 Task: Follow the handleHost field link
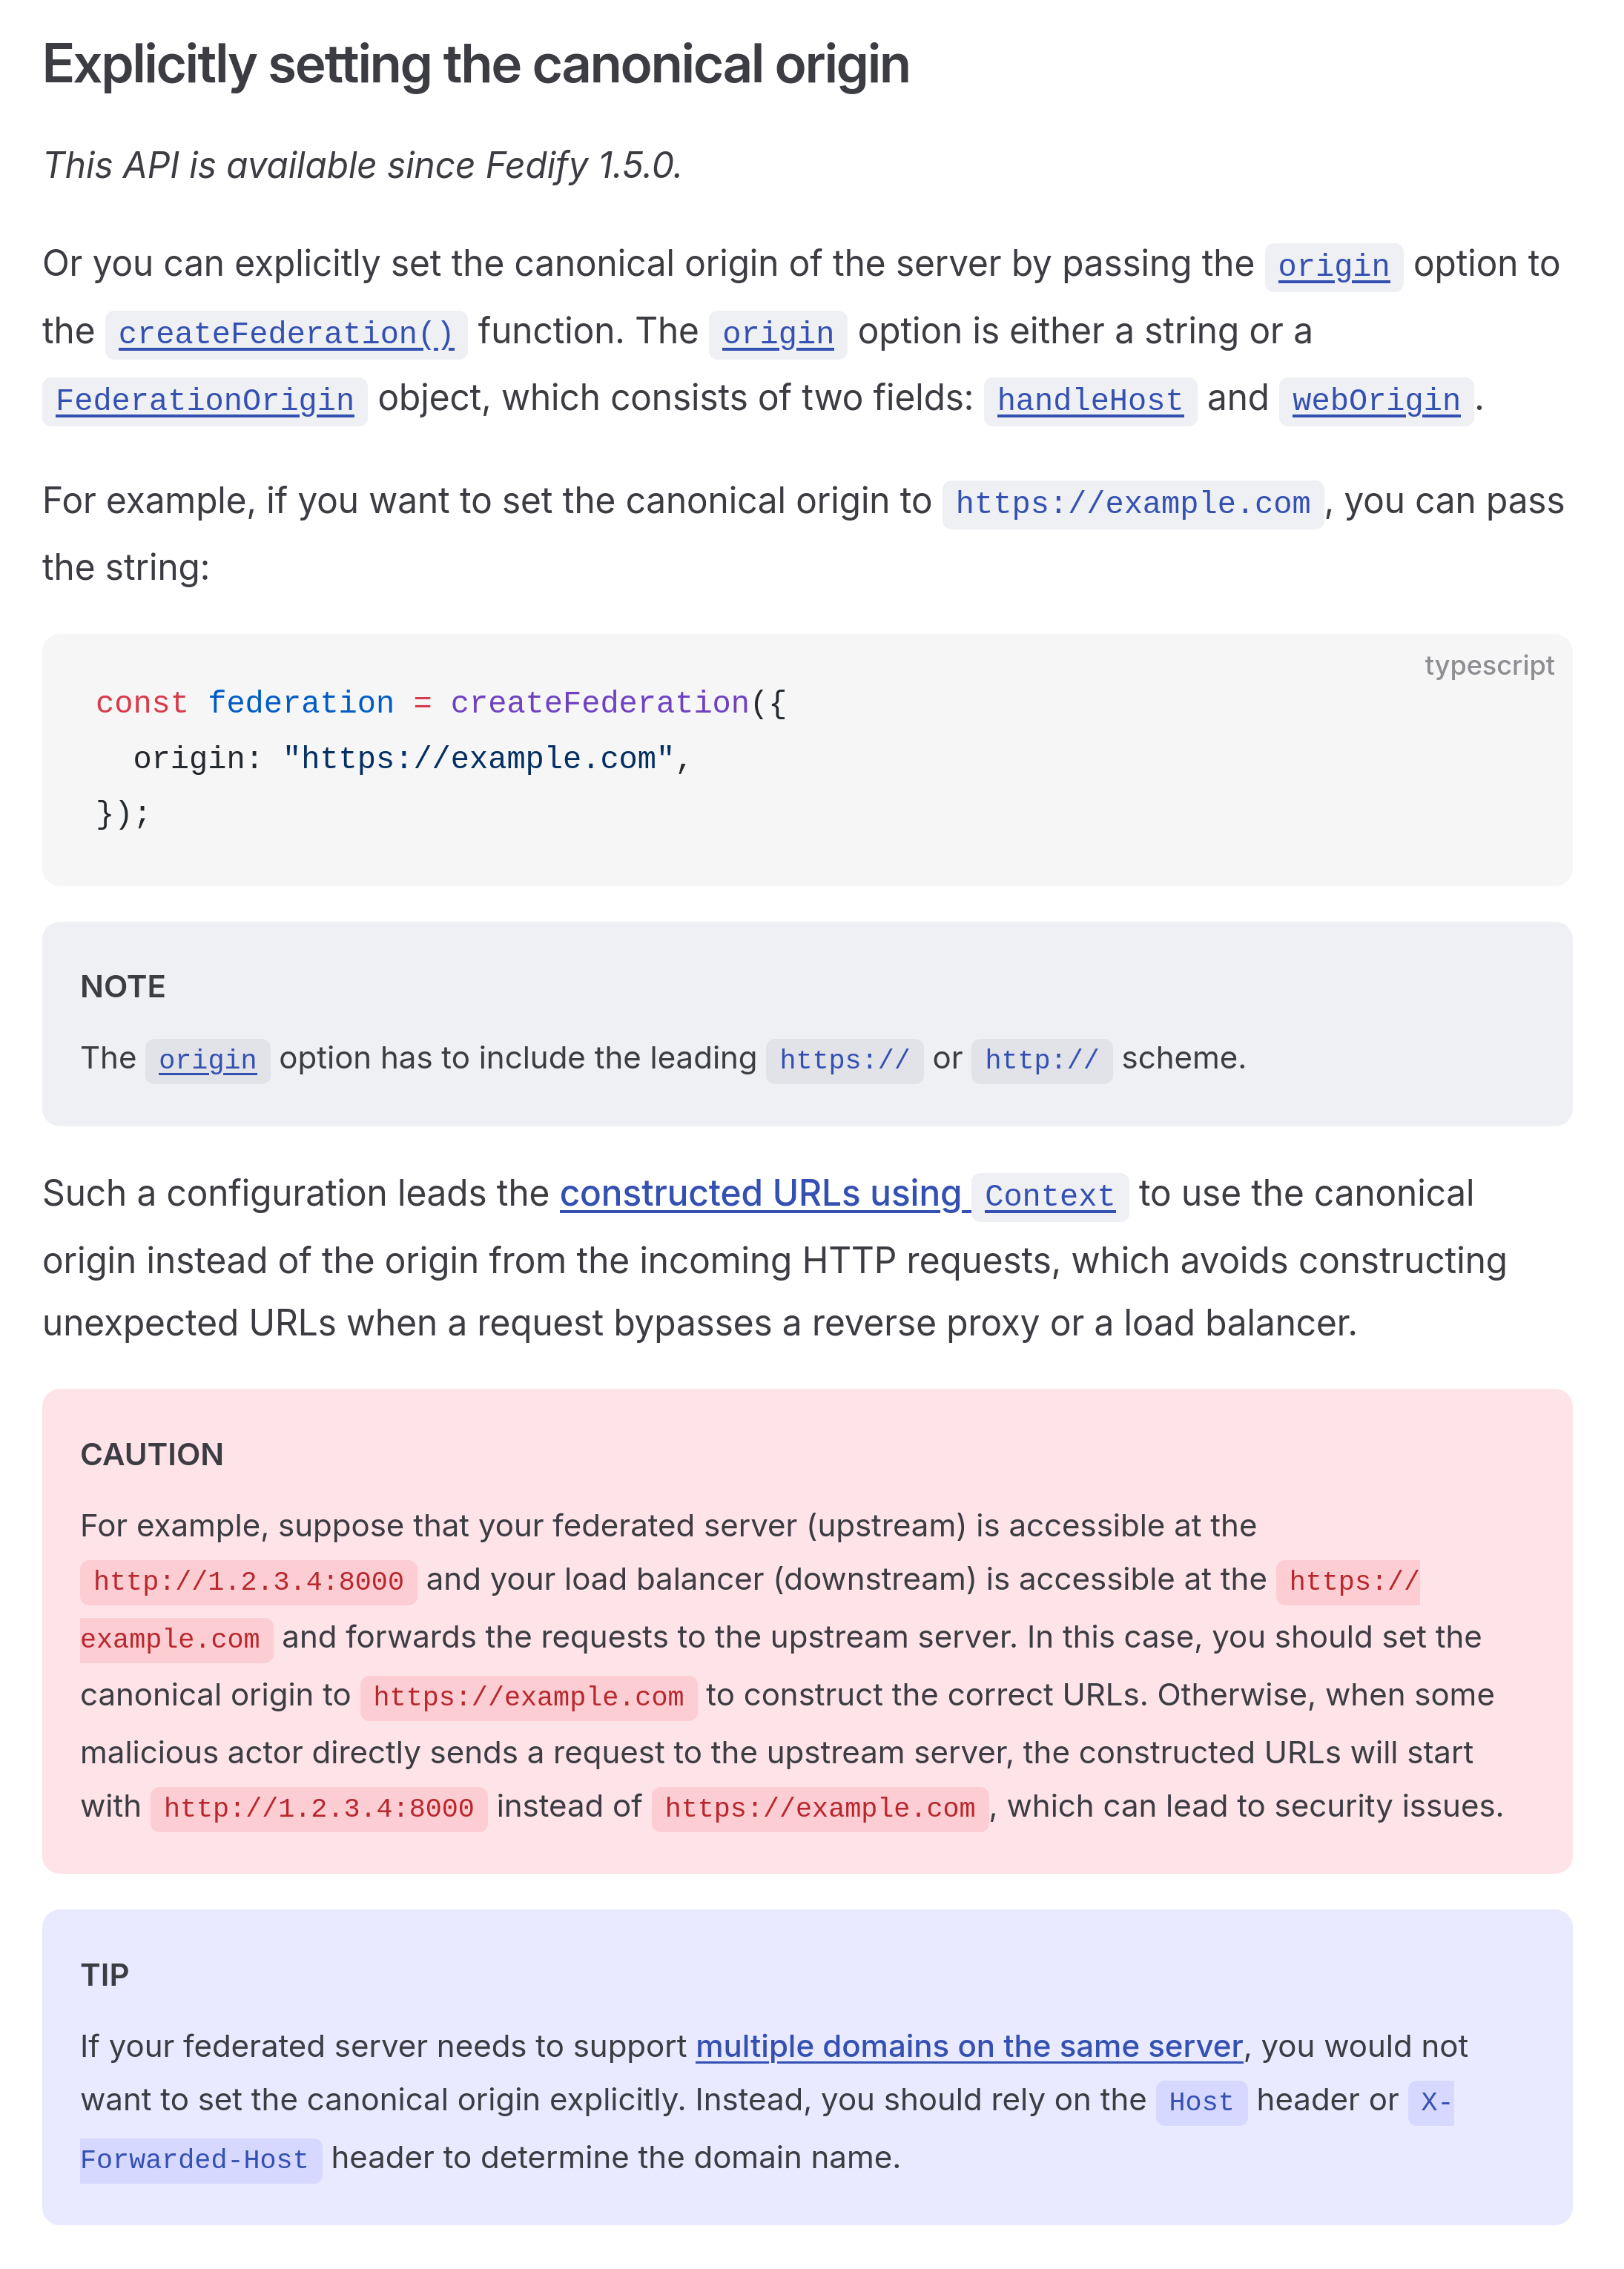1089,400
